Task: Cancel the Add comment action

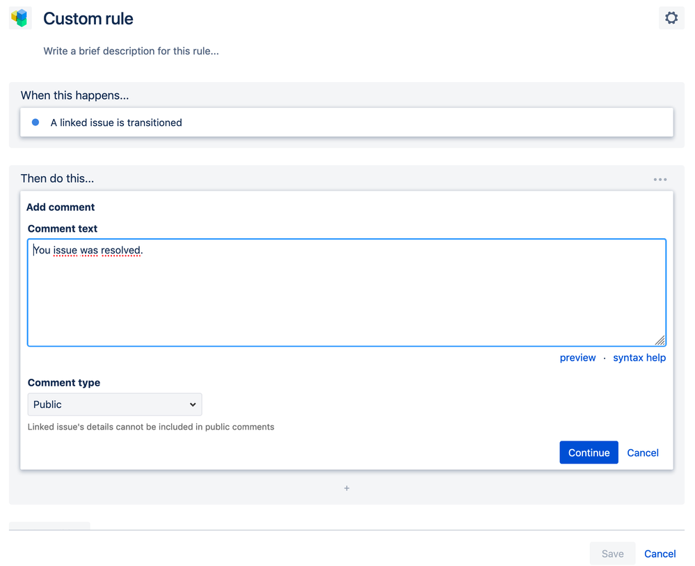Action: [x=642, y=453]
